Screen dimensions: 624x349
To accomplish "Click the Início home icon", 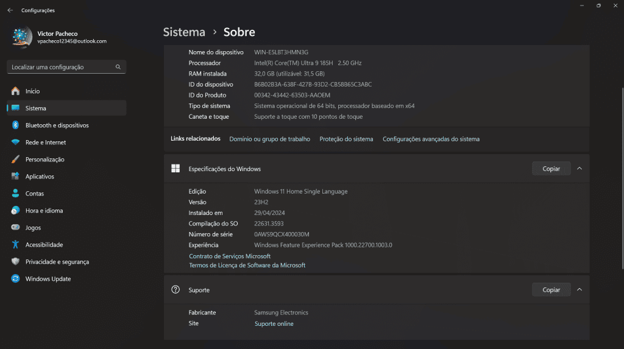I will pos(15,91).
